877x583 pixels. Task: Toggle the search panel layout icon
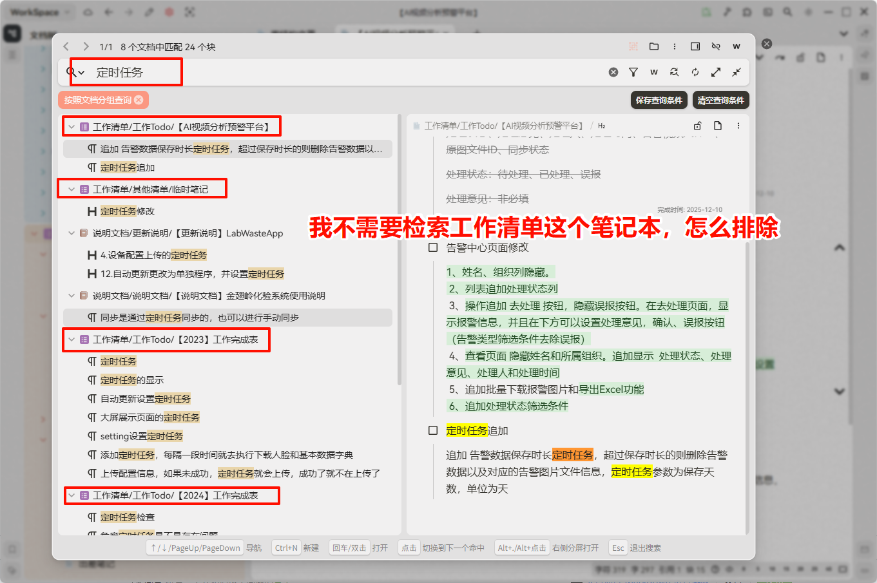pos(695,46)
